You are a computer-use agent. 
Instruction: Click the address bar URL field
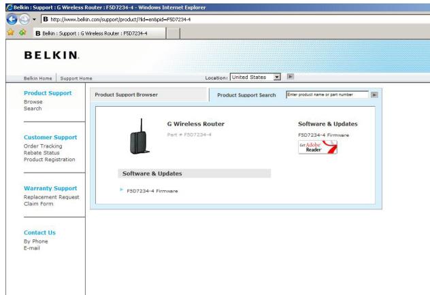(236, 19)
